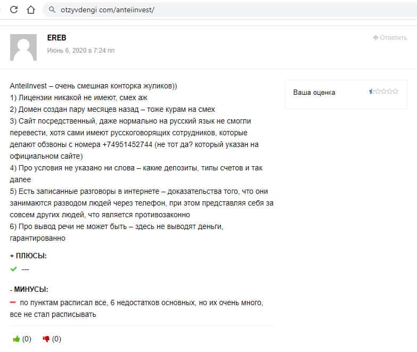Reply to the review via Ответить

[x=393, y=38]
